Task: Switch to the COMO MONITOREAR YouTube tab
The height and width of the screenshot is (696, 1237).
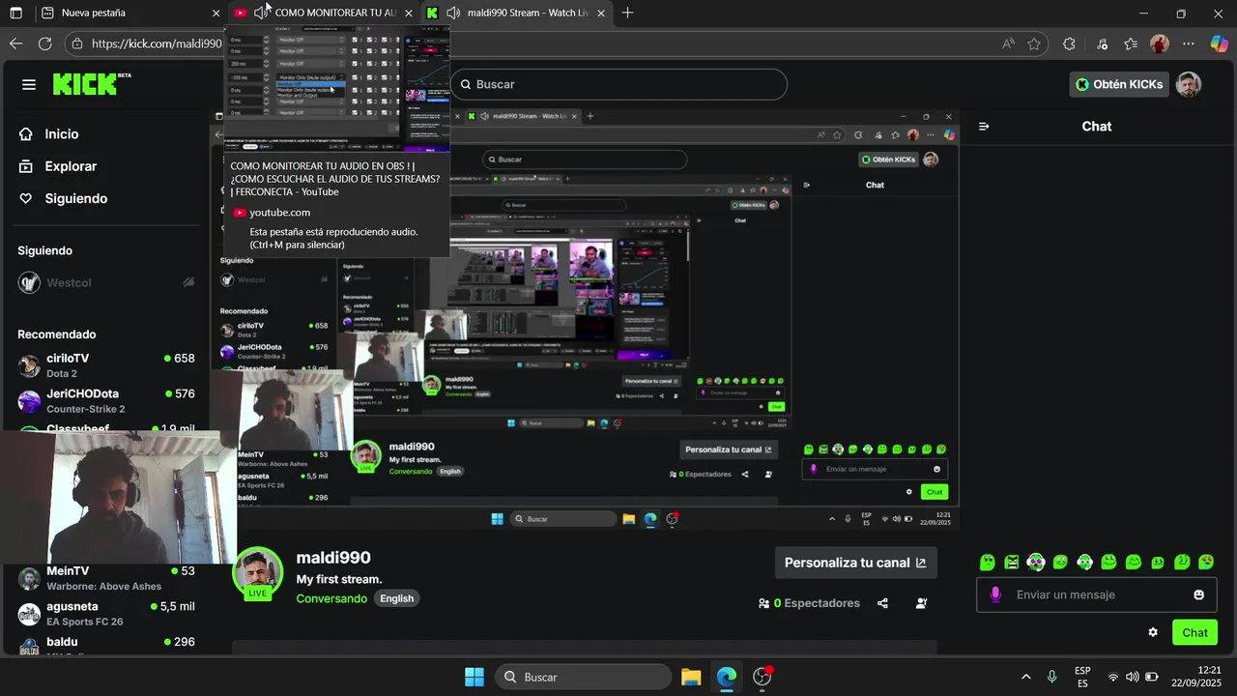Action: (x=324, y=13)
